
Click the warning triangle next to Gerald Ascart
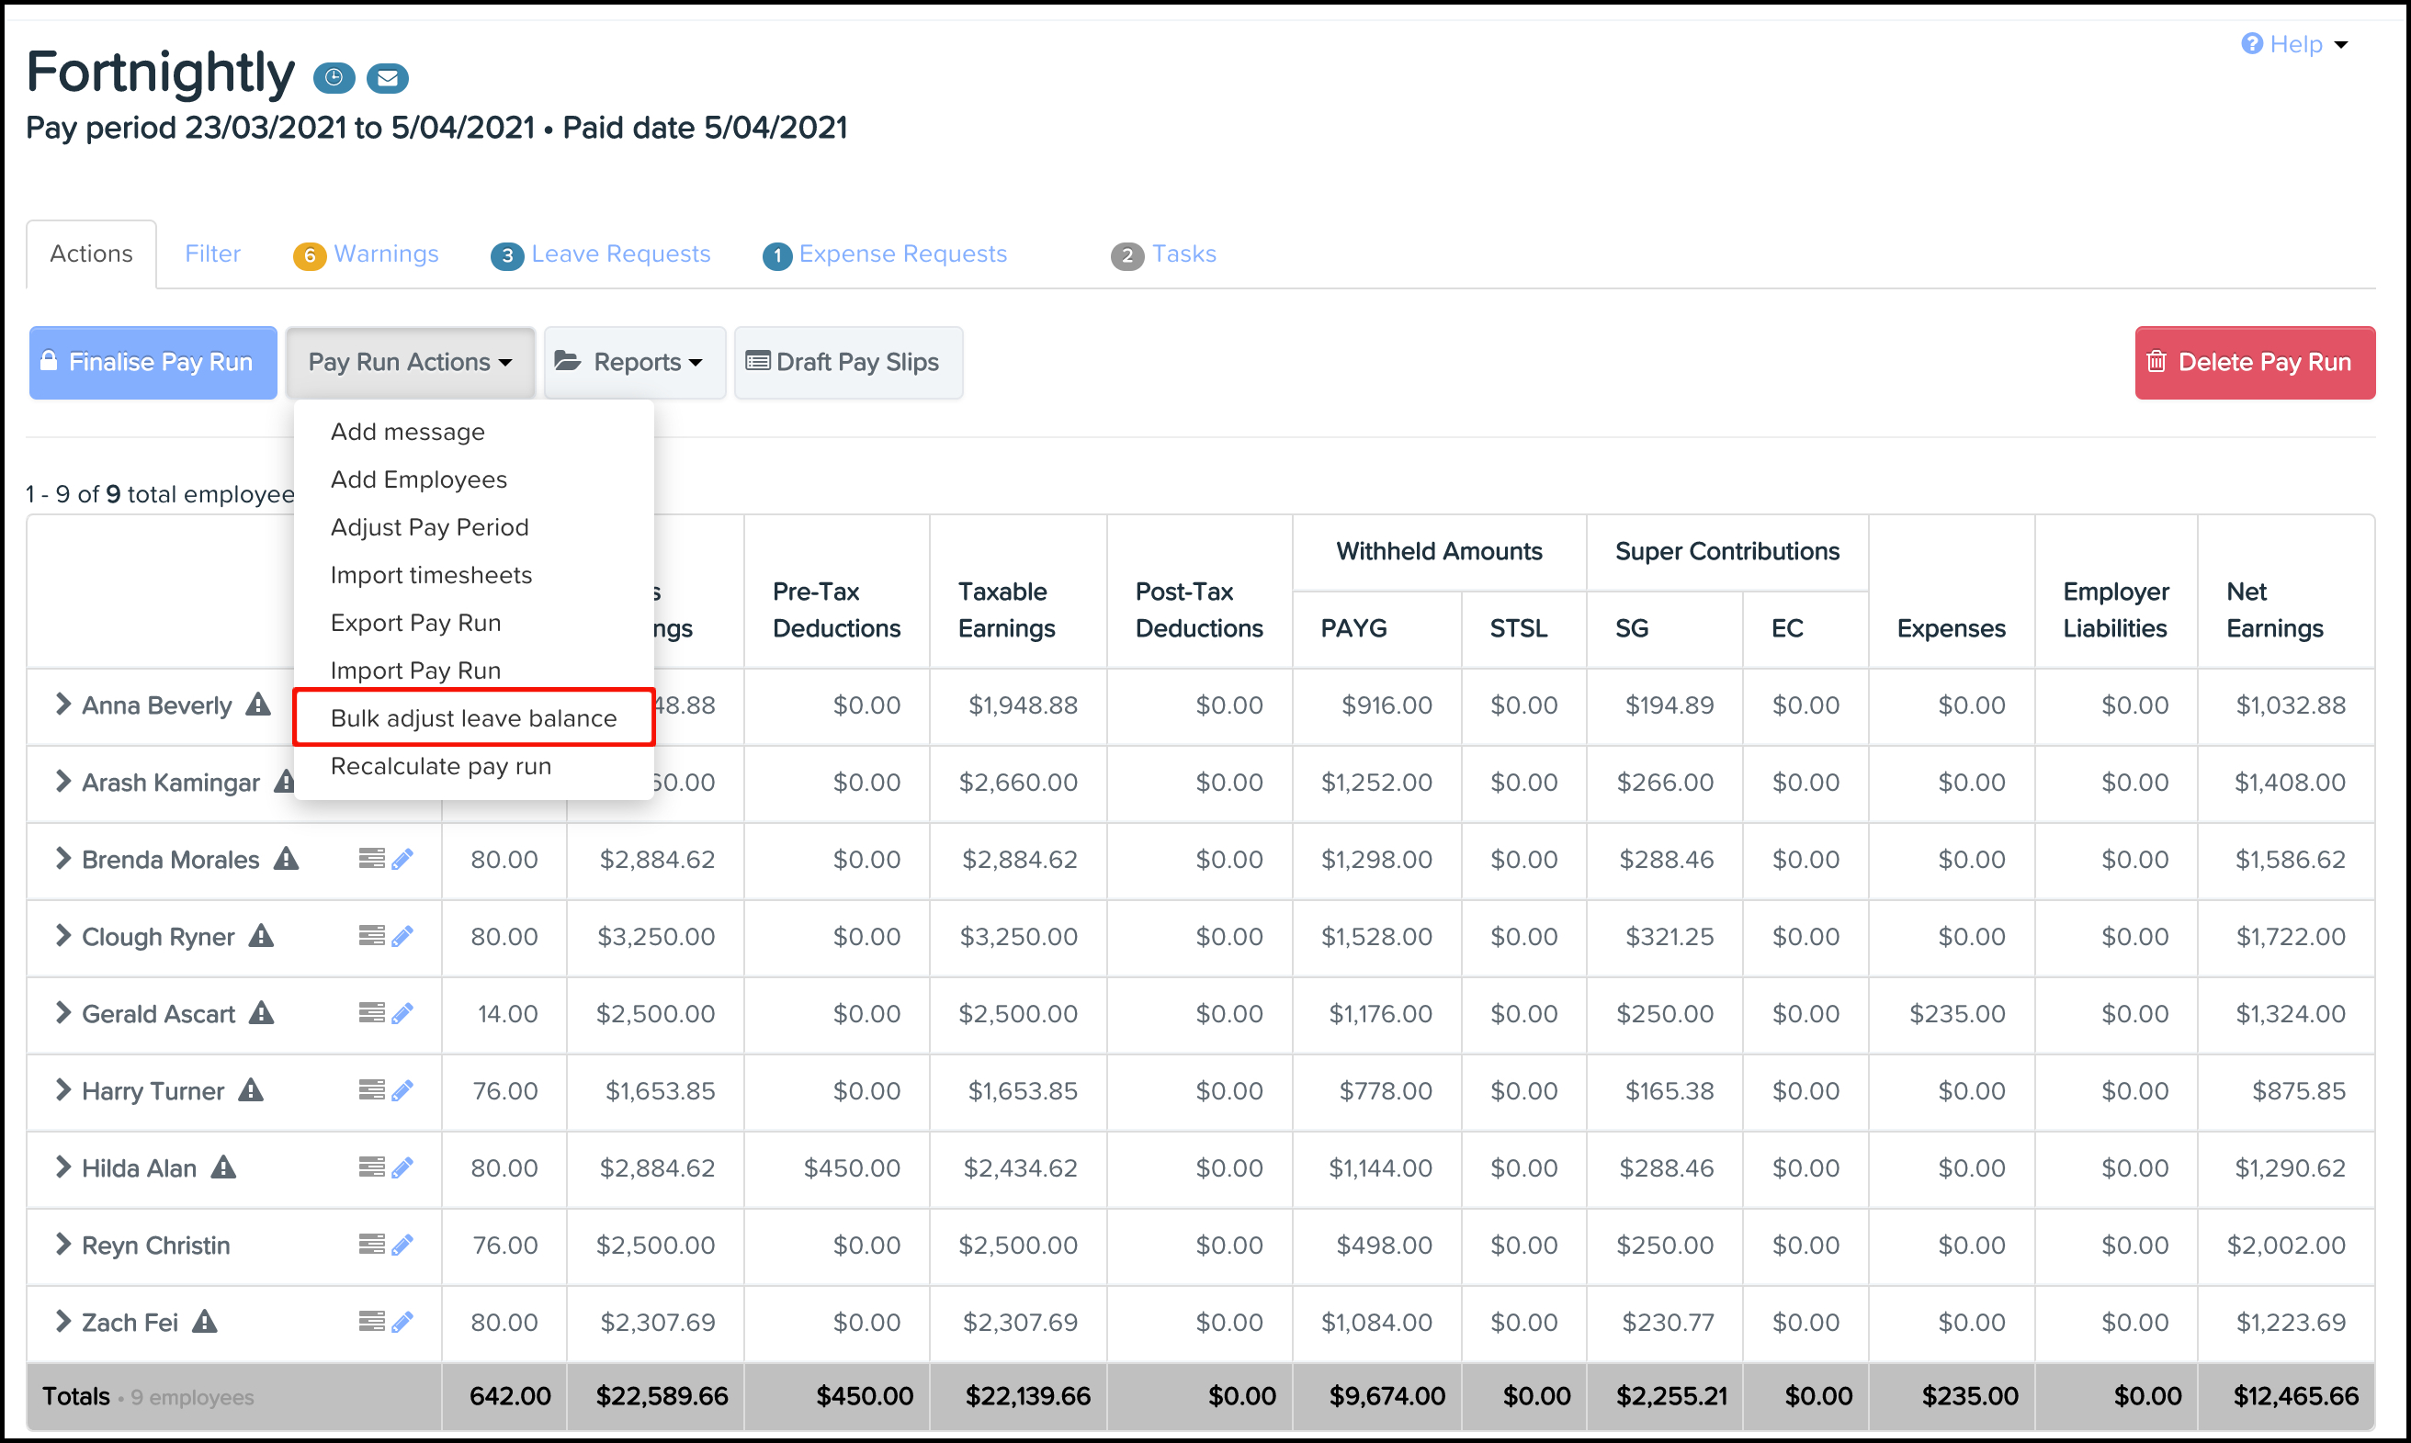[262, 1012]
